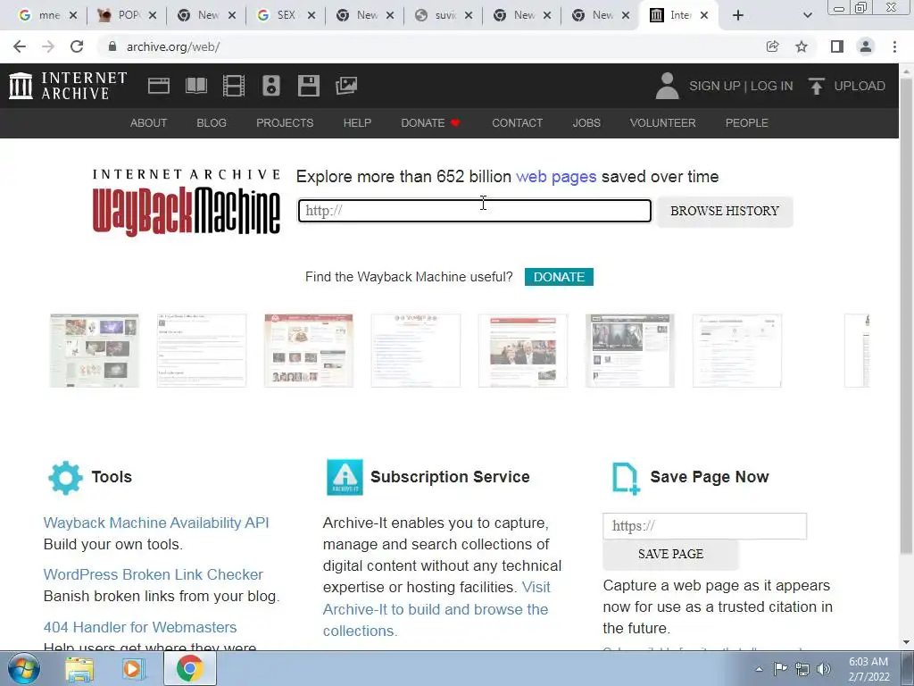The image size is (914, 686).
Task: Open Wayback Machine Availability API link
Action: [156, 523]
